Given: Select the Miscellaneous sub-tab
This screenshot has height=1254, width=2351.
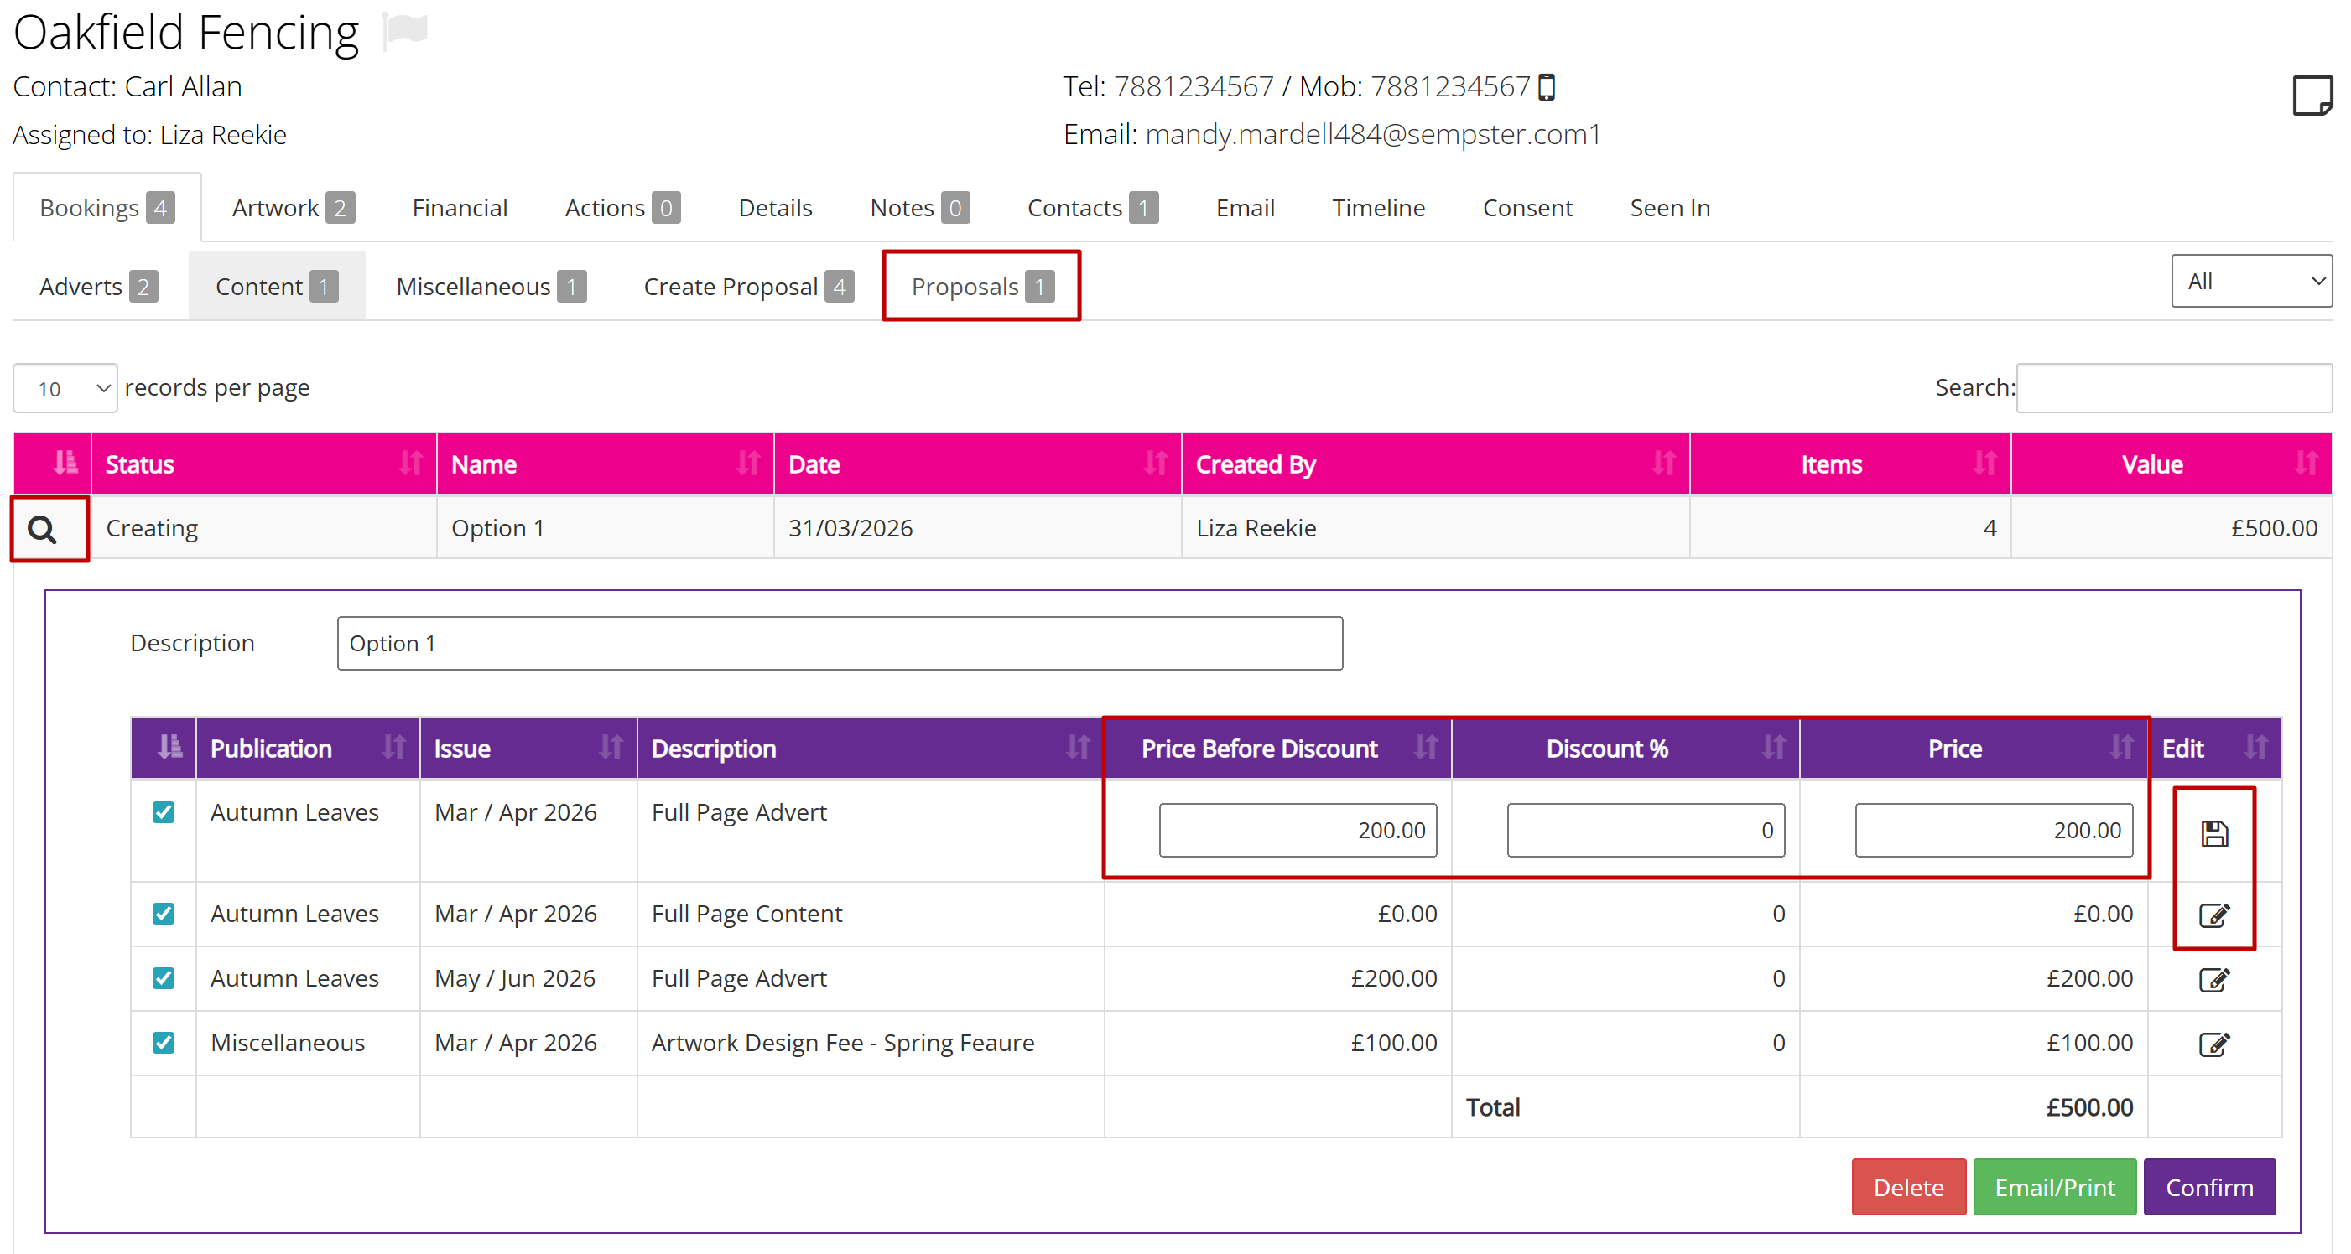Looking at the screenshot, I should pyautogui.click(x=491, y=287).
